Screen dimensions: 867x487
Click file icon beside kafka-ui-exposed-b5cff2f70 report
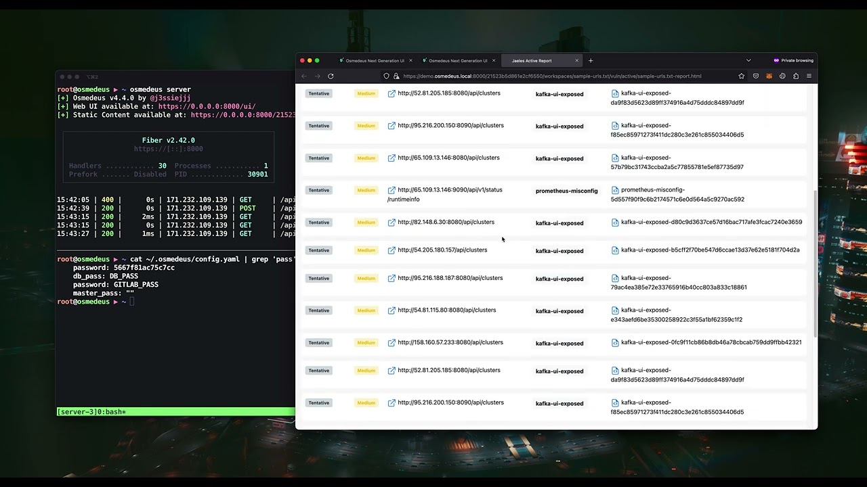(x=615, y=250)
